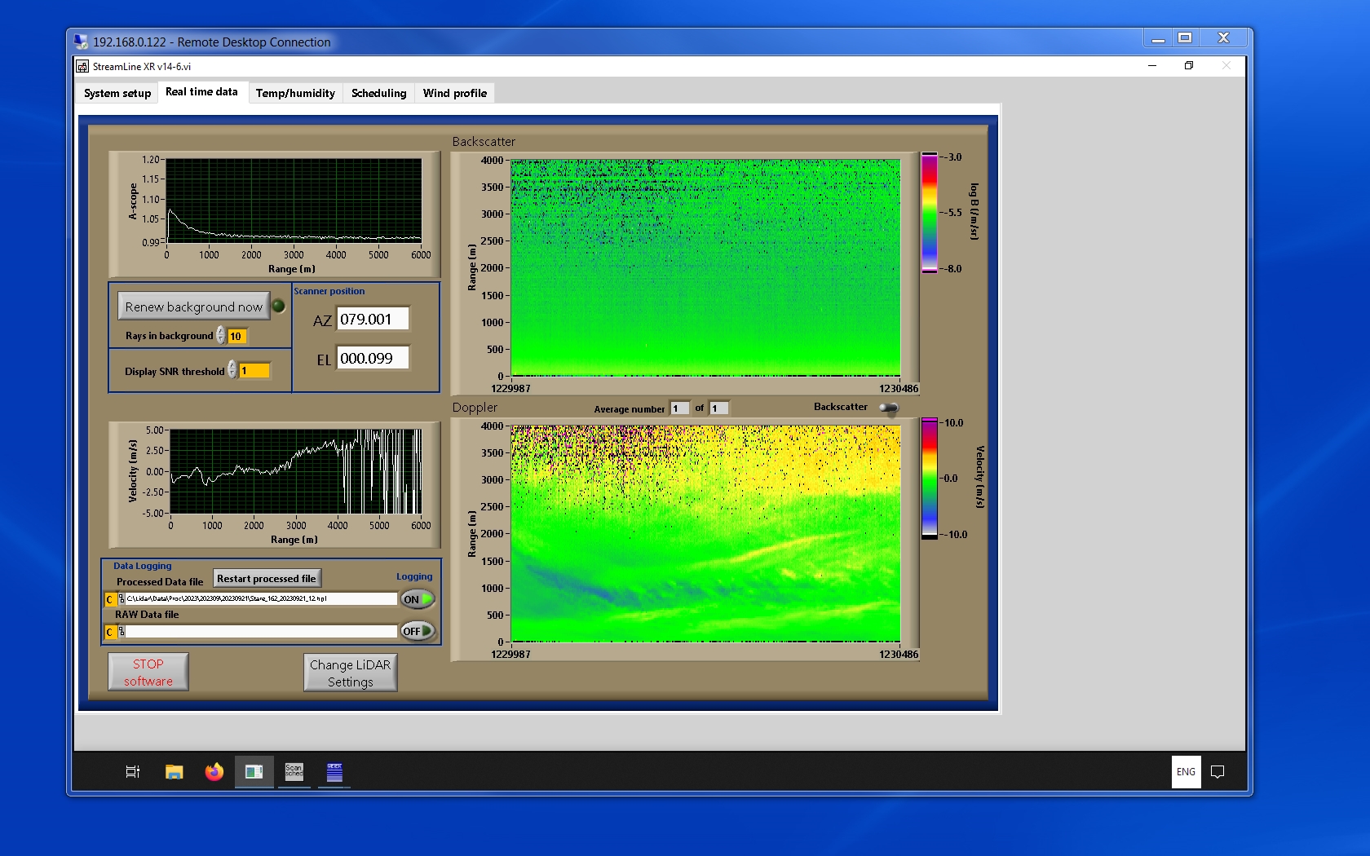Adjust Display SNR threshold stepper arrows
1370x856 pixels.
pos(232,370)
